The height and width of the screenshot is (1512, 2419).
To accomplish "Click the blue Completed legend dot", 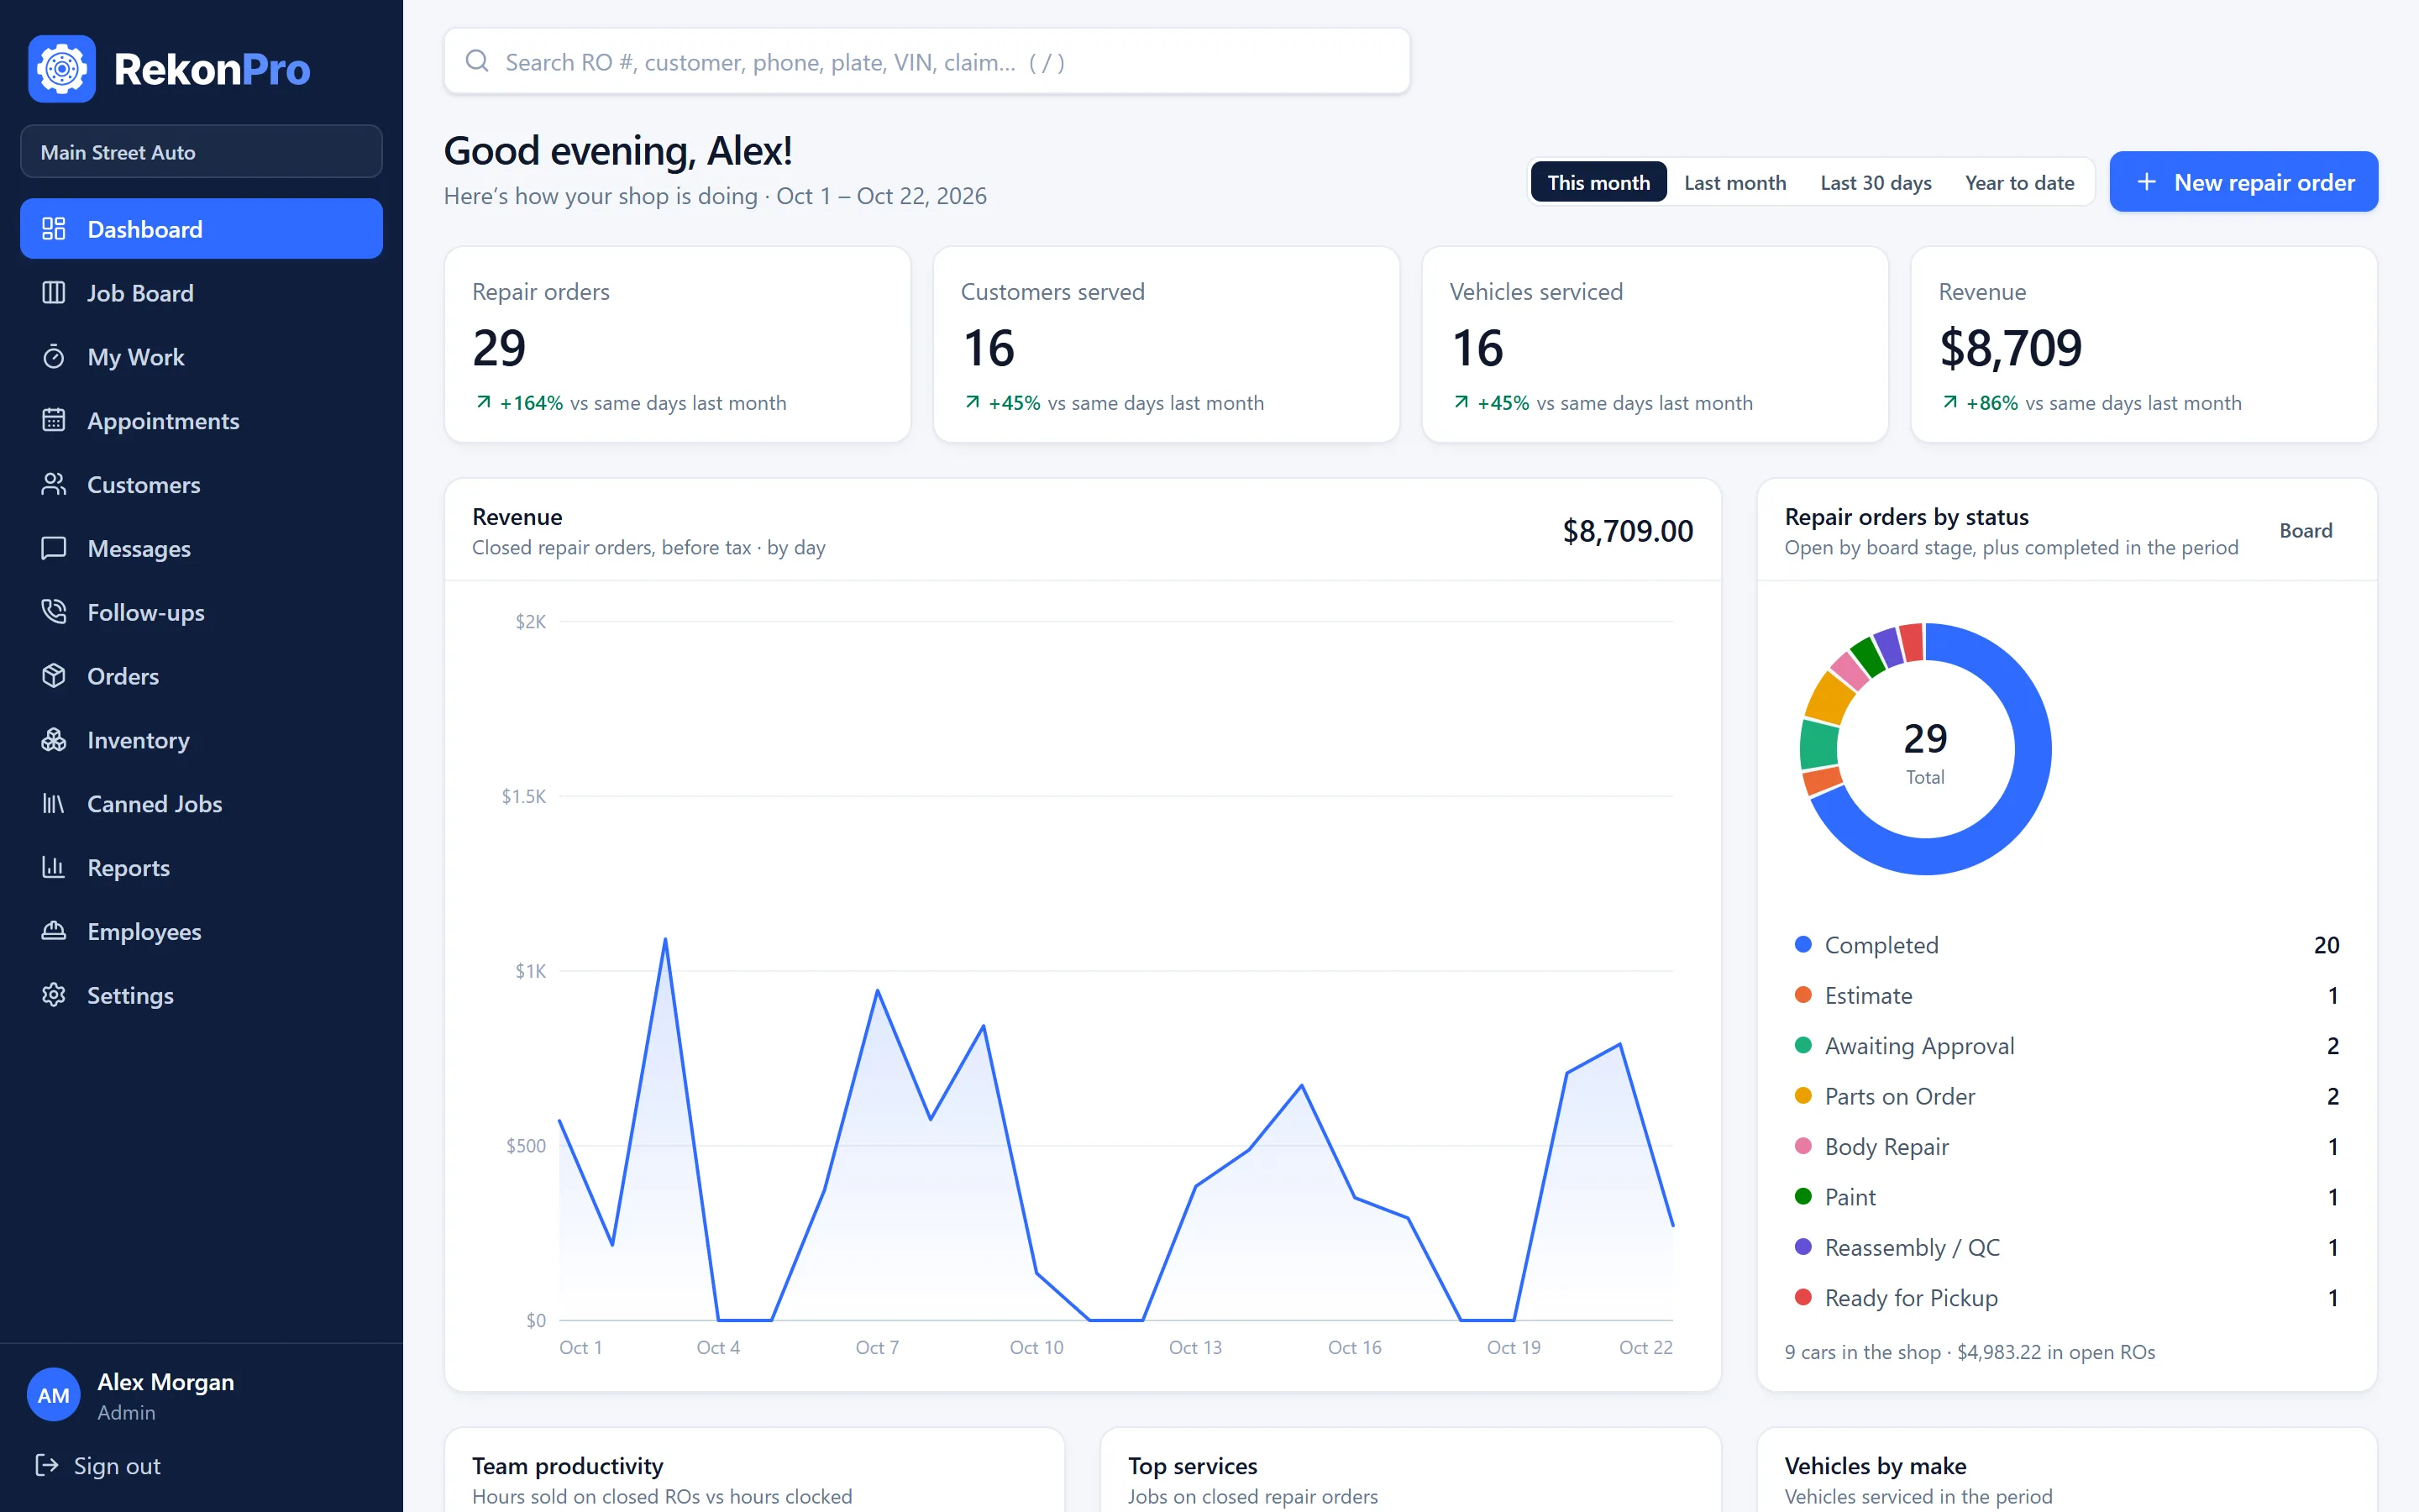I will click(x=1803, y=945).
